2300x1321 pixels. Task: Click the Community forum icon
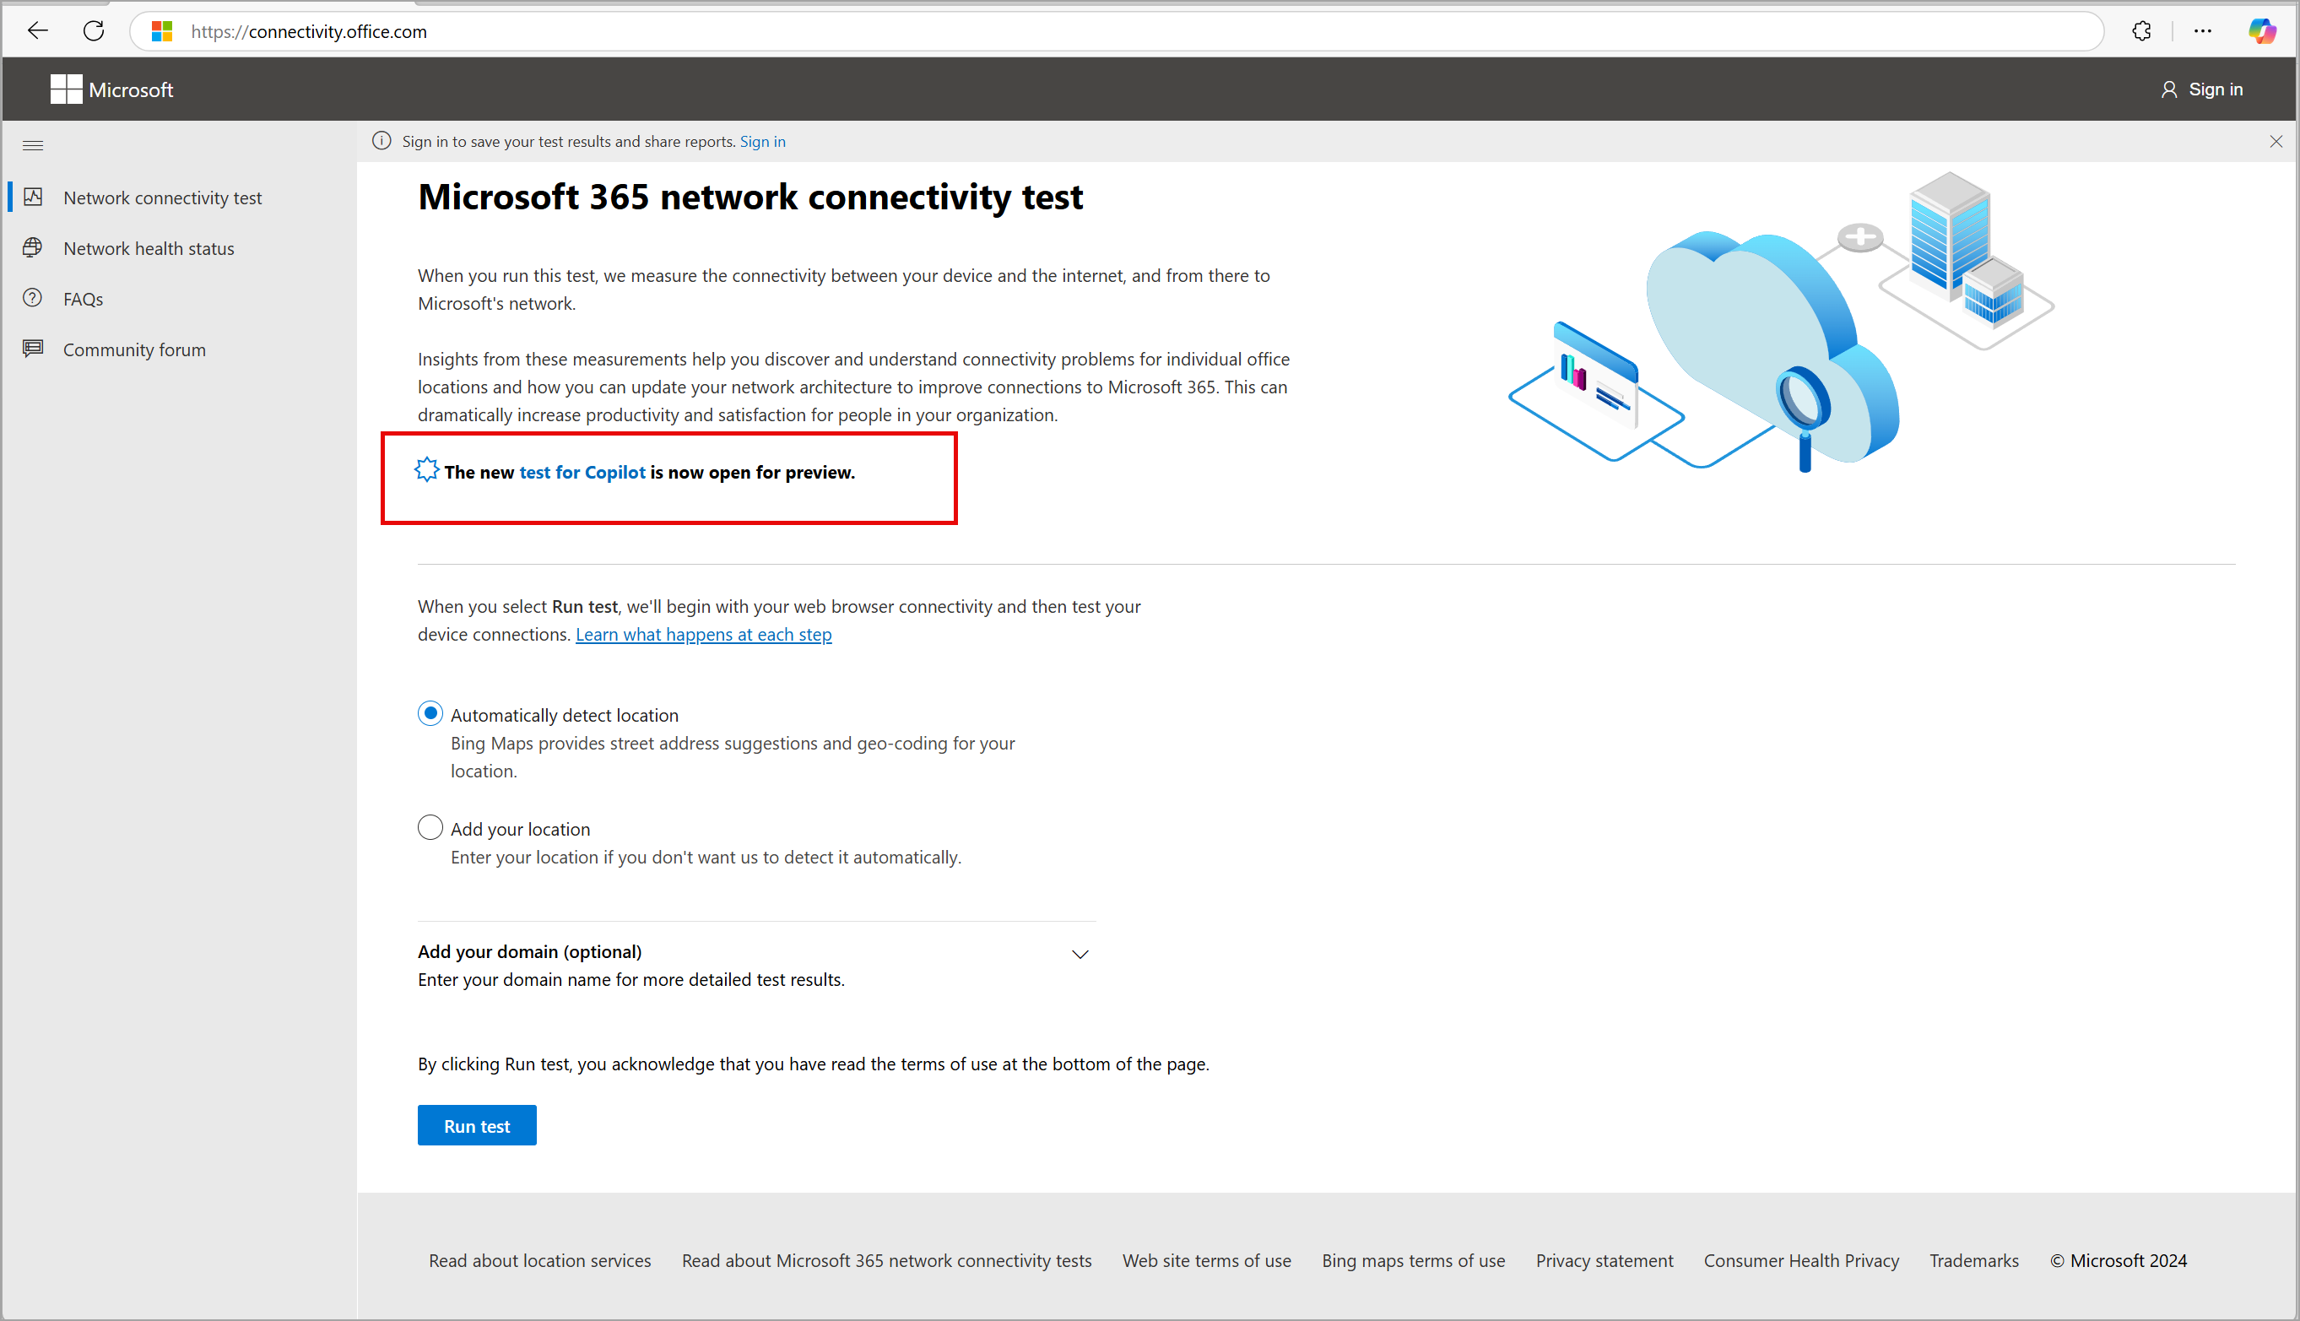click(x=33, y=349)
